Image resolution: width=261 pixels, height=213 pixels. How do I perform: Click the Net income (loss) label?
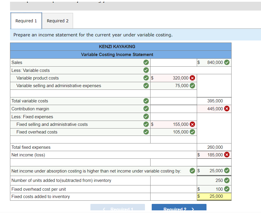tap(28, 155)
